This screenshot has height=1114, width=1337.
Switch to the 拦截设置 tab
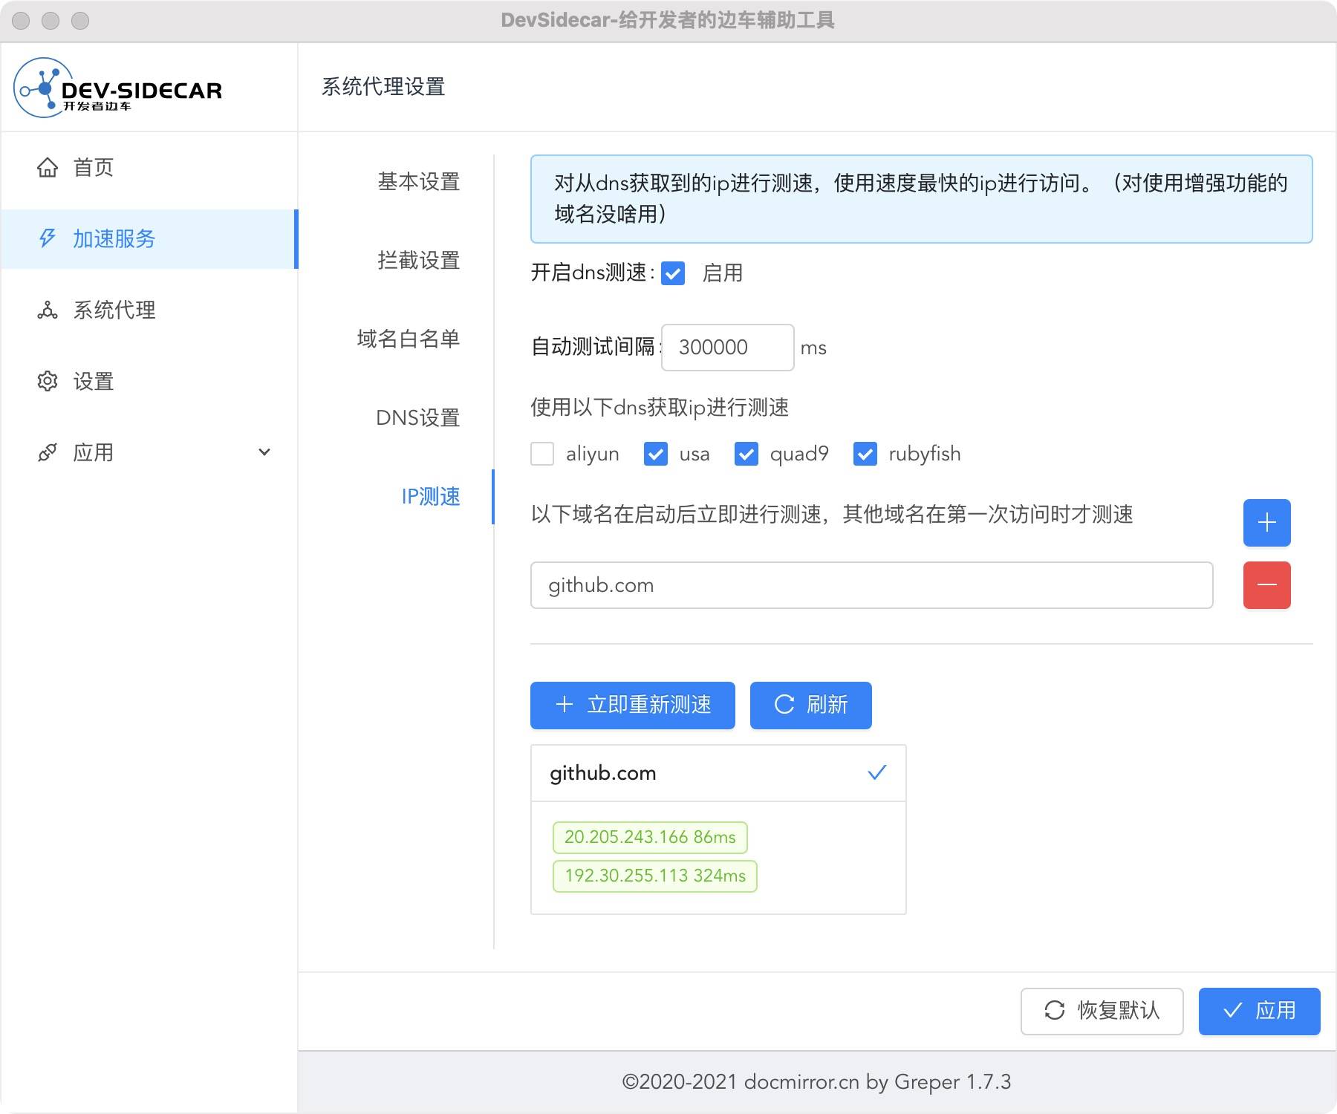pyautogui.click(x=419, y=261)
